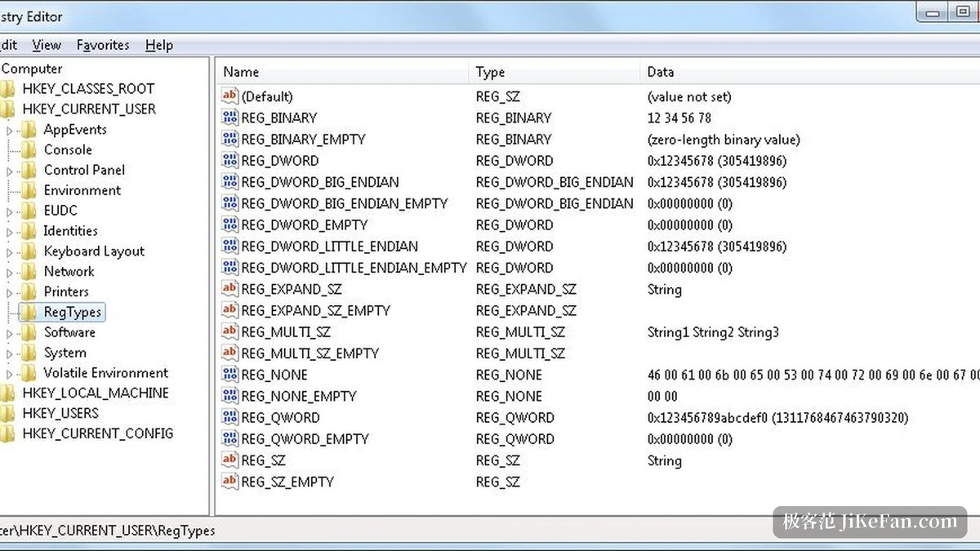Click the data "String1 String2 String3"
The height and width of the screenshot is (551, 980).
pos(713,331)
